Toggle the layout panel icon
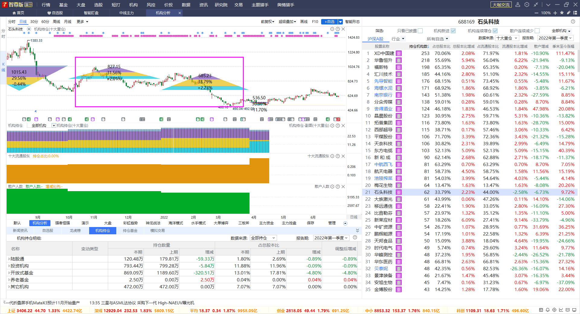Viewport: 580px width, 314px height. (575, 13)
